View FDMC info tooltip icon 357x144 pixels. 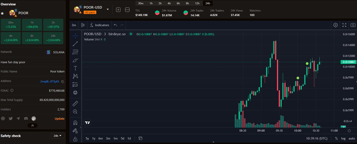click(12, 91)
